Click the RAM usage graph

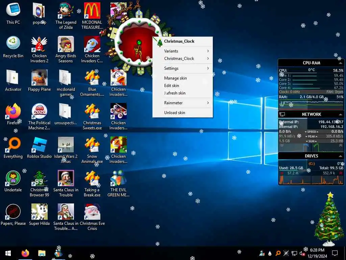311,105
